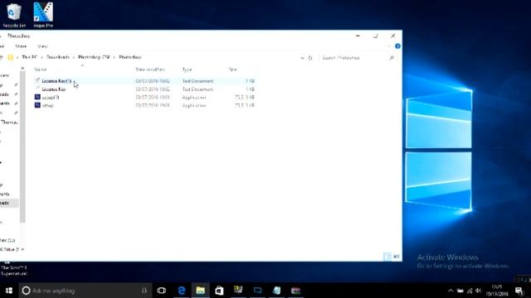The image size is (531, 298).
Task: Sort files by the Size column header
Action: click(x=232, y=70)
